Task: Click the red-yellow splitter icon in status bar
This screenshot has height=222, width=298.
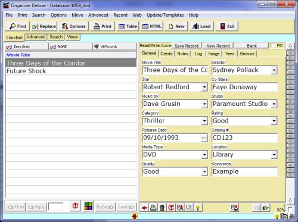Action: pos(135,216)
